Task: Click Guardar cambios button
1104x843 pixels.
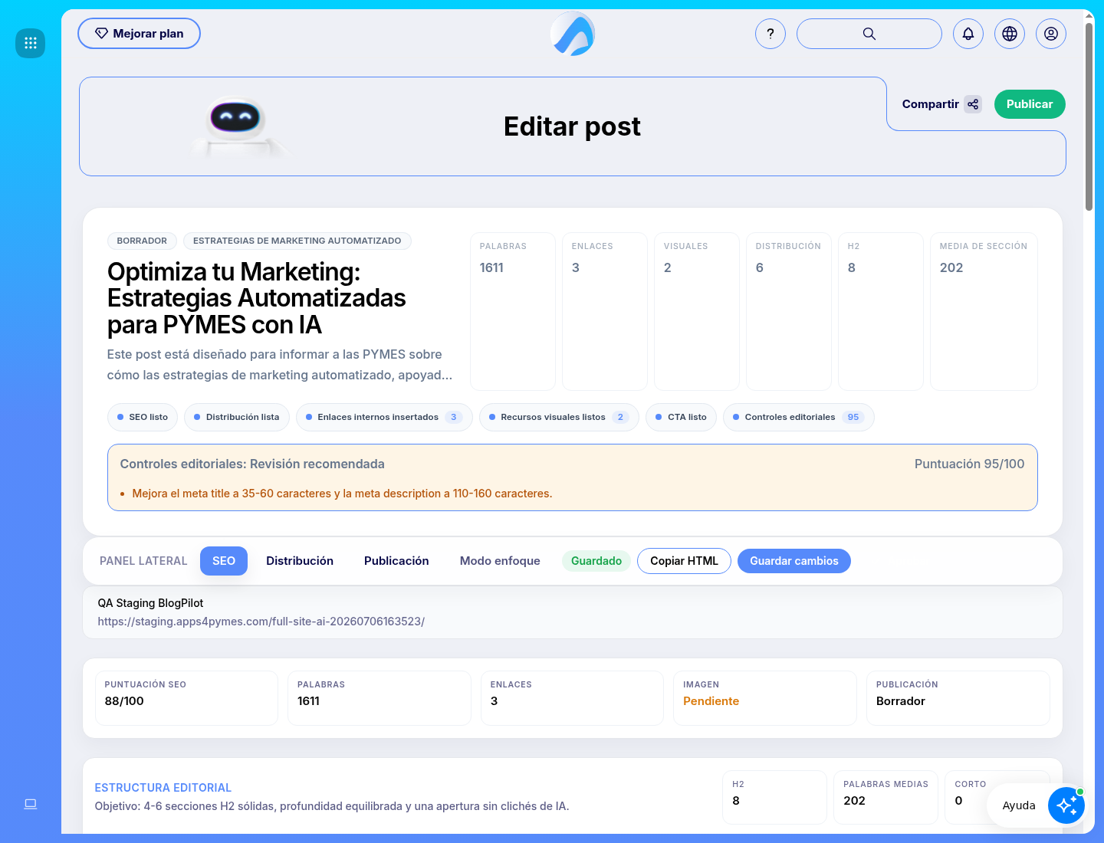Action: coord(794,561)
